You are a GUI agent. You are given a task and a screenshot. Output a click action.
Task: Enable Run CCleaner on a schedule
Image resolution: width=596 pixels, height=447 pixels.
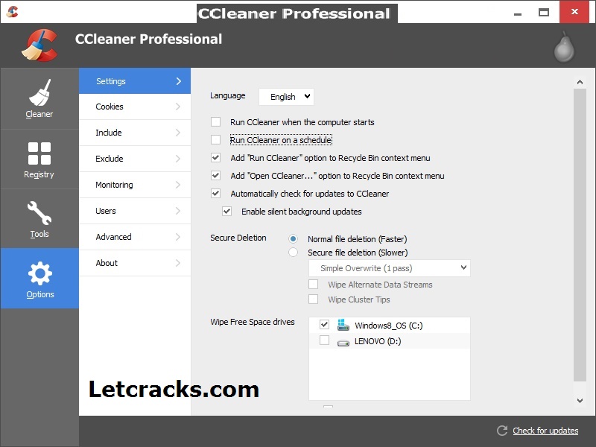coord(215,139)
